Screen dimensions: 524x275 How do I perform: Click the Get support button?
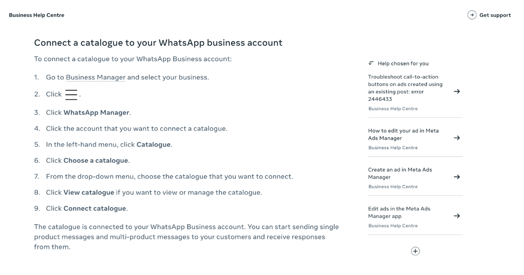tap(495, 15)
